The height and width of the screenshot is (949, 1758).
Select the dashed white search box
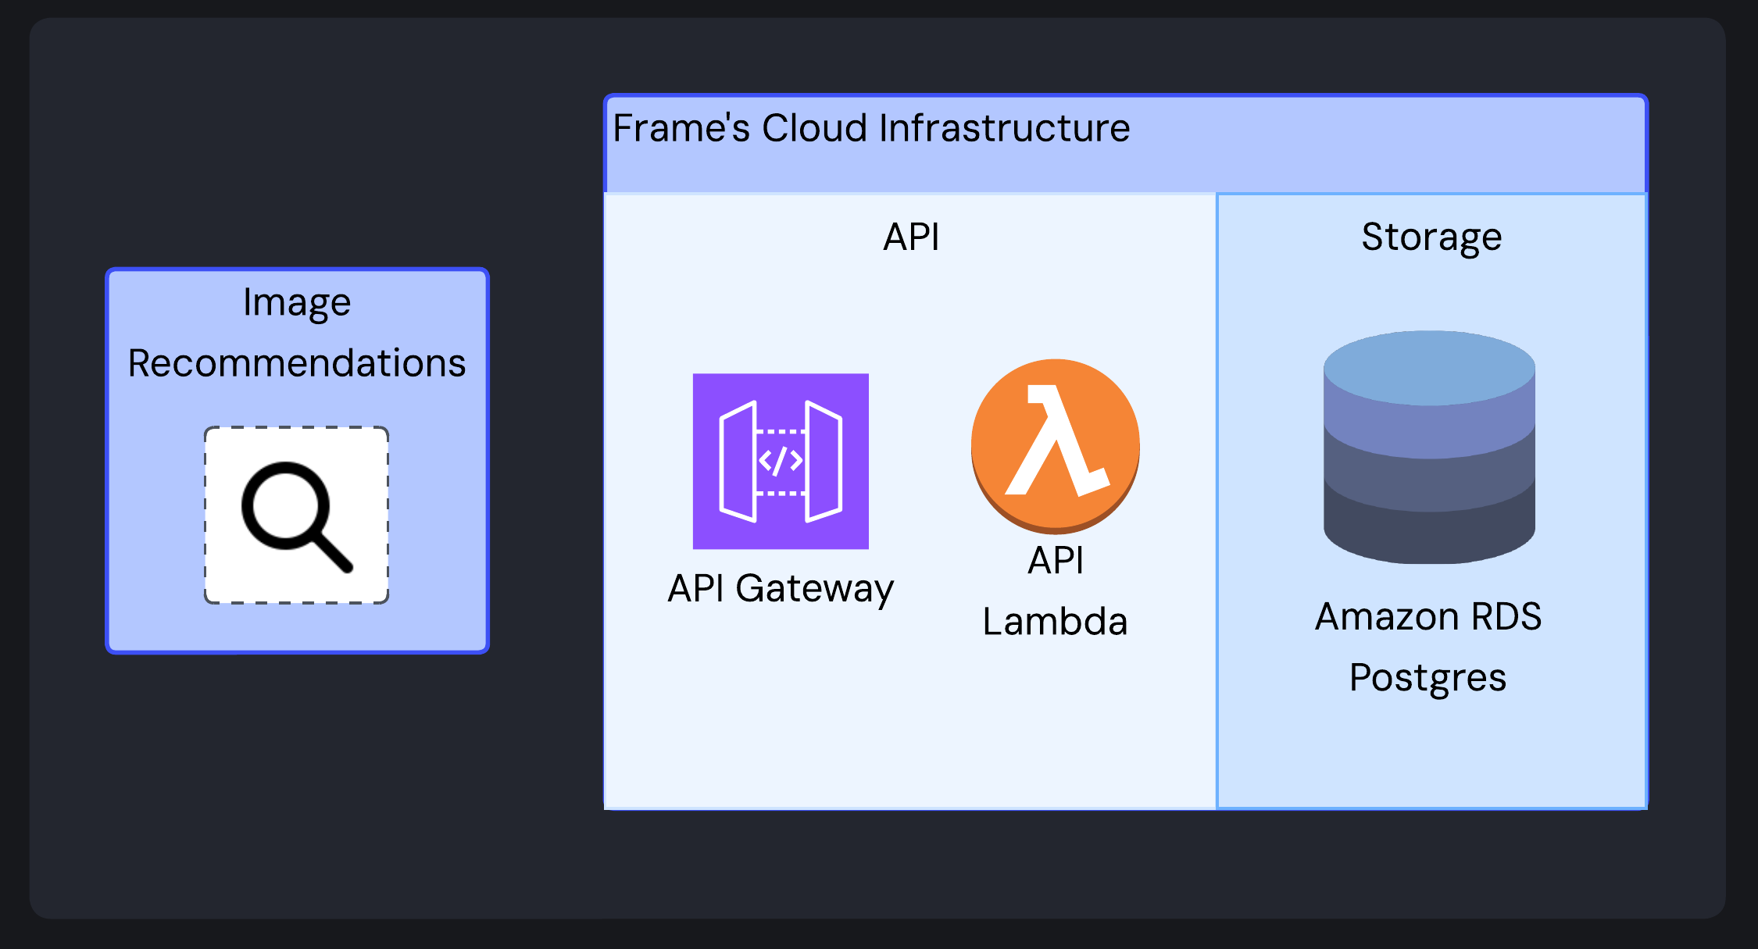[x=297, y=516]
